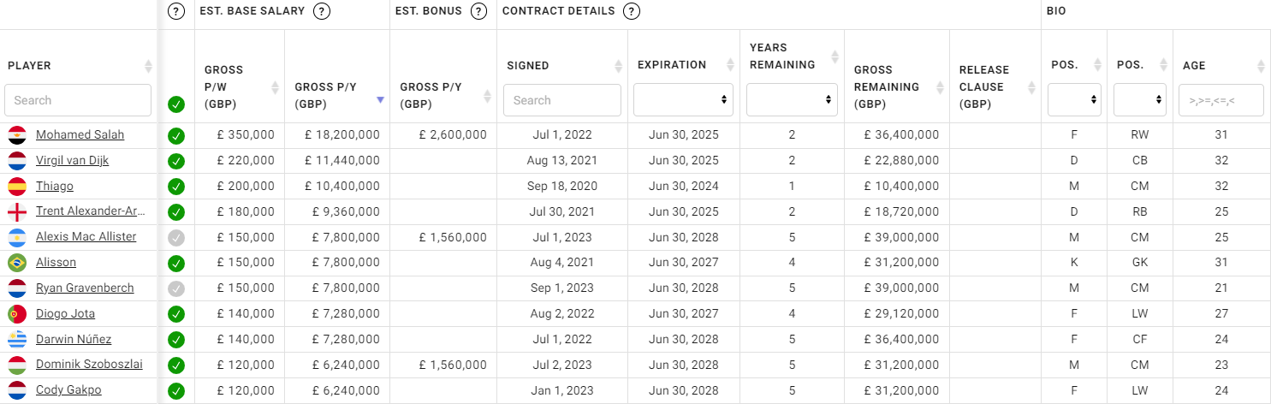Screen dimensions: 1271x404
Task: Click Brazil flag icon next to Alisson
Action: tap(16, 263)
